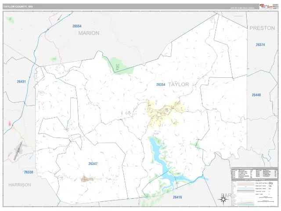Viewport: 281px width, 211px height.
Task: Select the 26374 ZIP code label
Action: [x=260, y=45]
